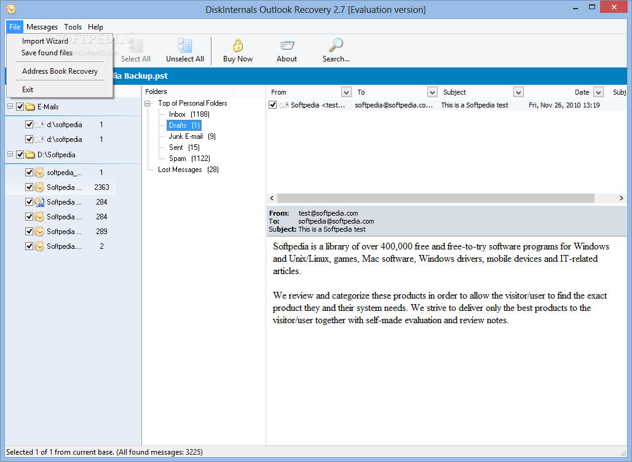Toggle the softpedia_ item checkbox
Screen dimensions: 632x462
[x=29, y=173]
